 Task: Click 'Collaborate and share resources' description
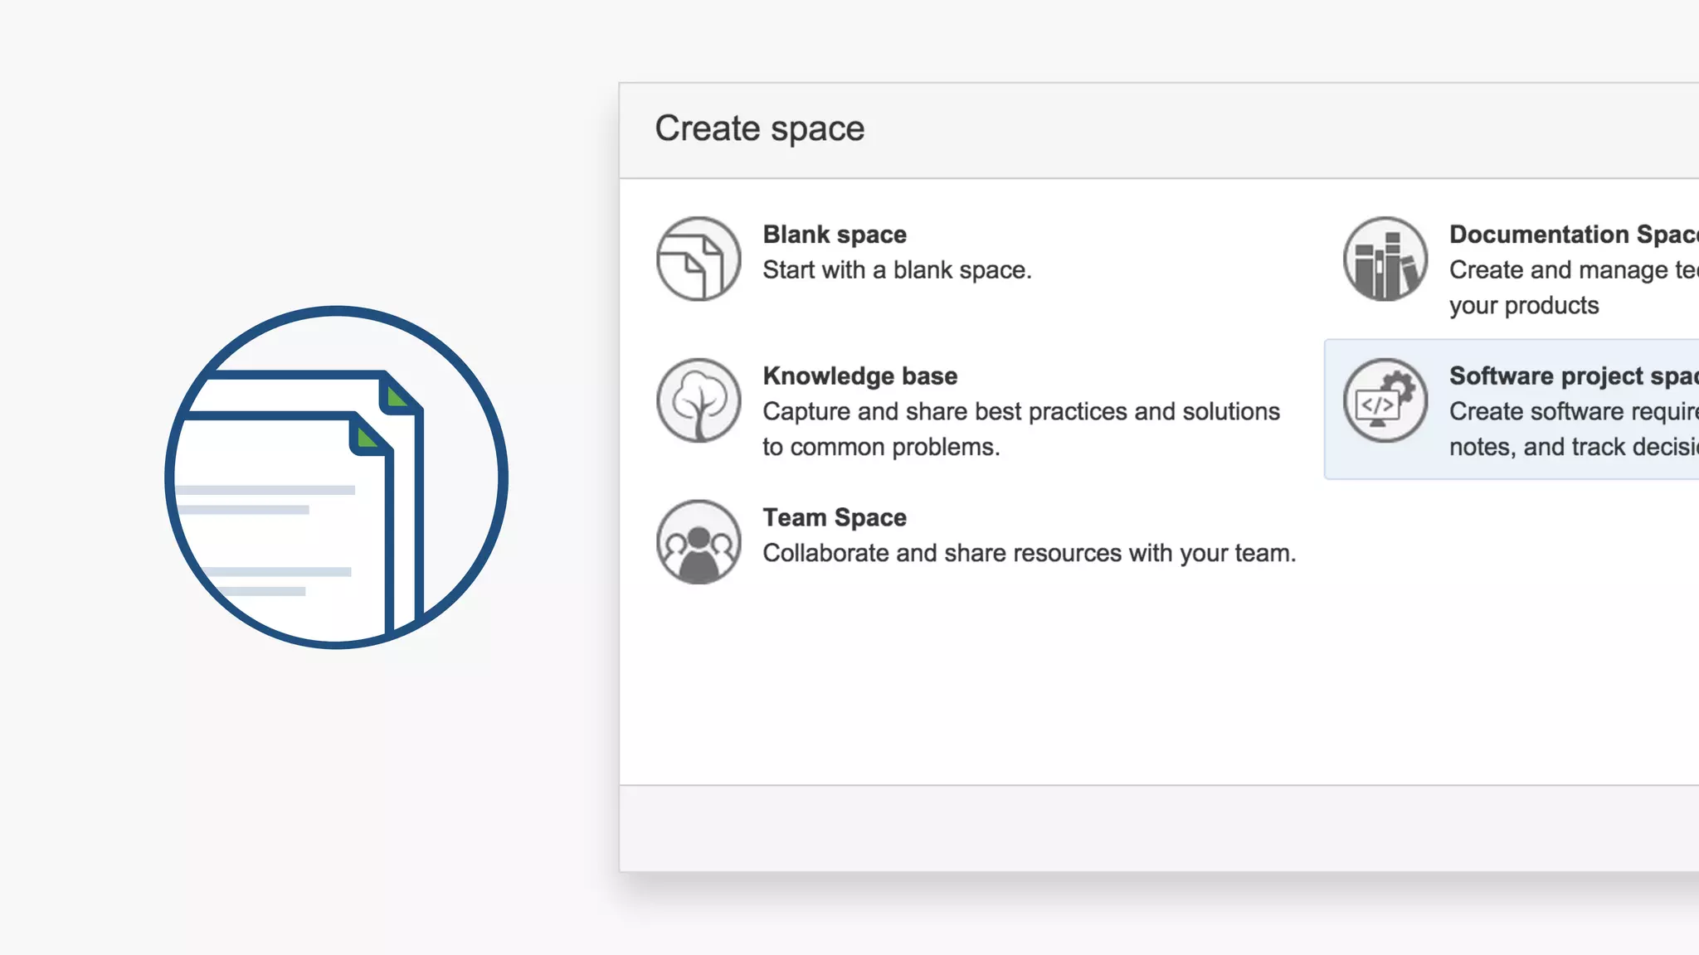(1029, 553)
